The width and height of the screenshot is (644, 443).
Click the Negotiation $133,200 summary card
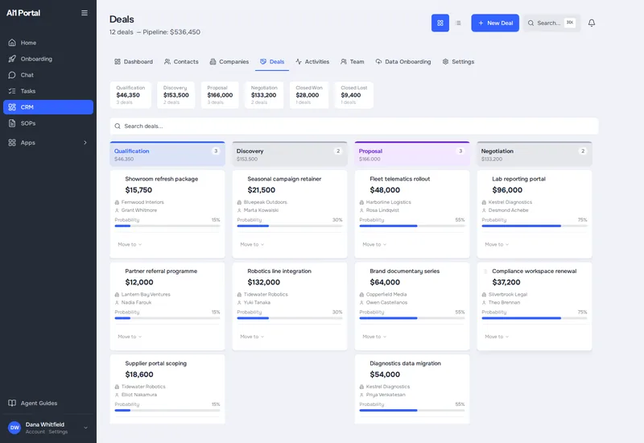click(x=264, y=95)
